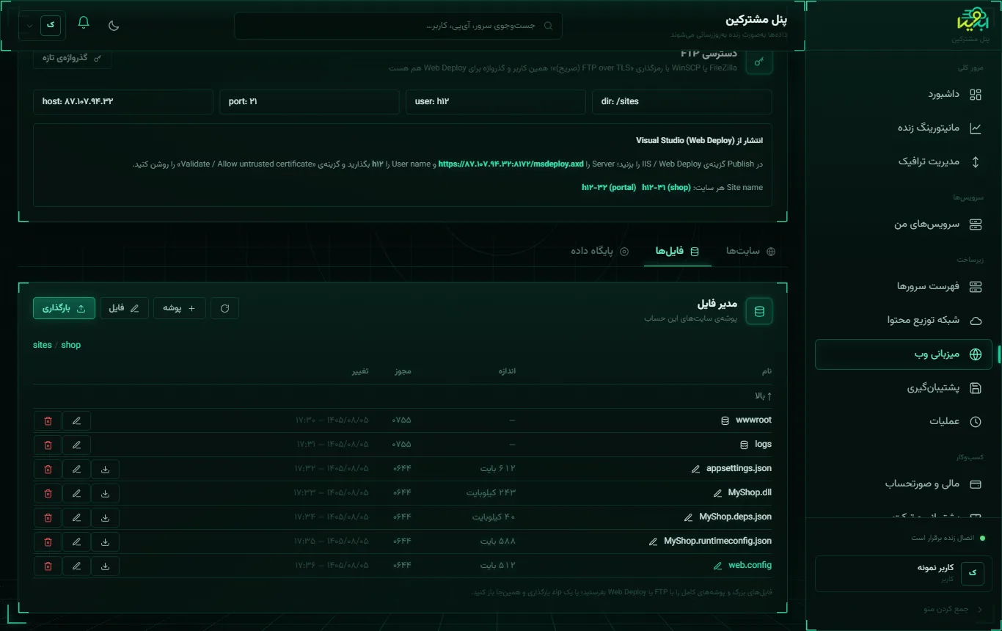Screen dimensions: 1002x631
Task: Click the بارگذاری upload button
Action: pos(64,308)
